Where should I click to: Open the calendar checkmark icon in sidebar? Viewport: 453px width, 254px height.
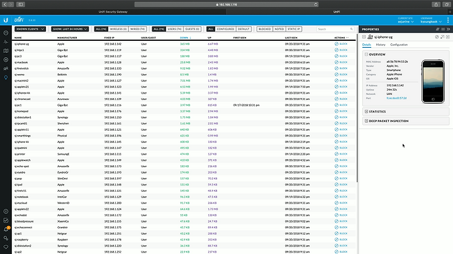click(x=6, y=220)
